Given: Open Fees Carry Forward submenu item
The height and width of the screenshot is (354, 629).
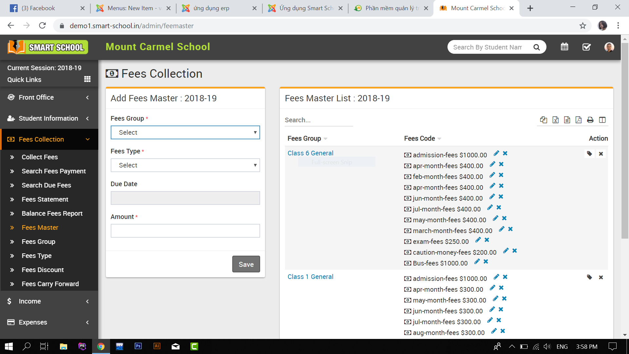Looking at the screenshot, I should coord(50,284).
